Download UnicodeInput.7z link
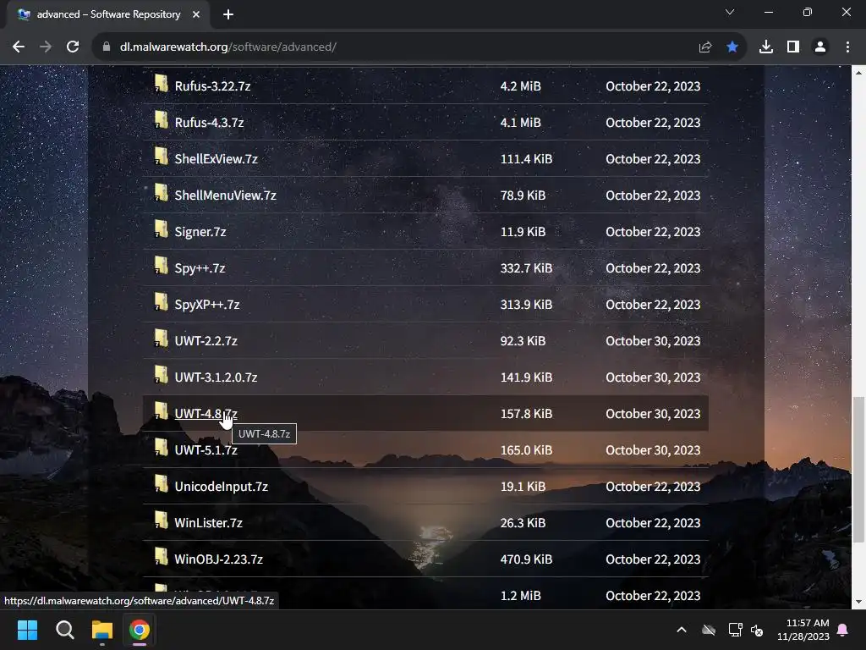 tap(222, 487)
